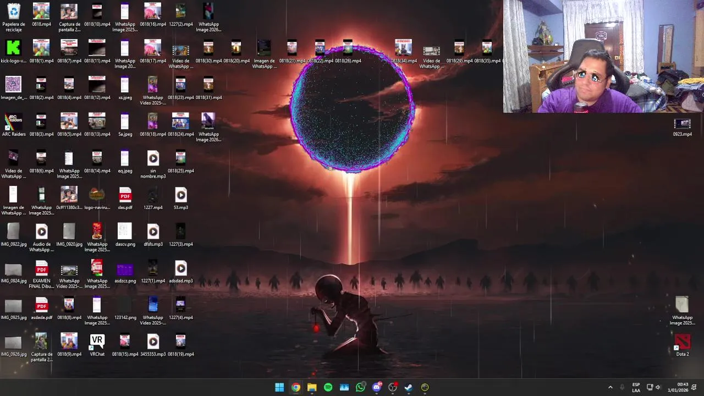Open Steam from the taskbar
704x396 pixels.
(x=409, y=387)
